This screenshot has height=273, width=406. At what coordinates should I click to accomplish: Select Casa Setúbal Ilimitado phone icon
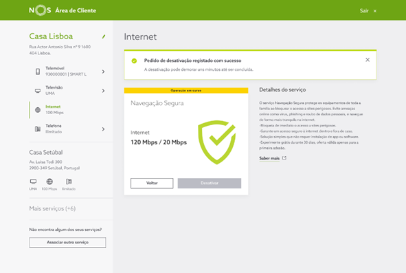click(x=69, y=182)
